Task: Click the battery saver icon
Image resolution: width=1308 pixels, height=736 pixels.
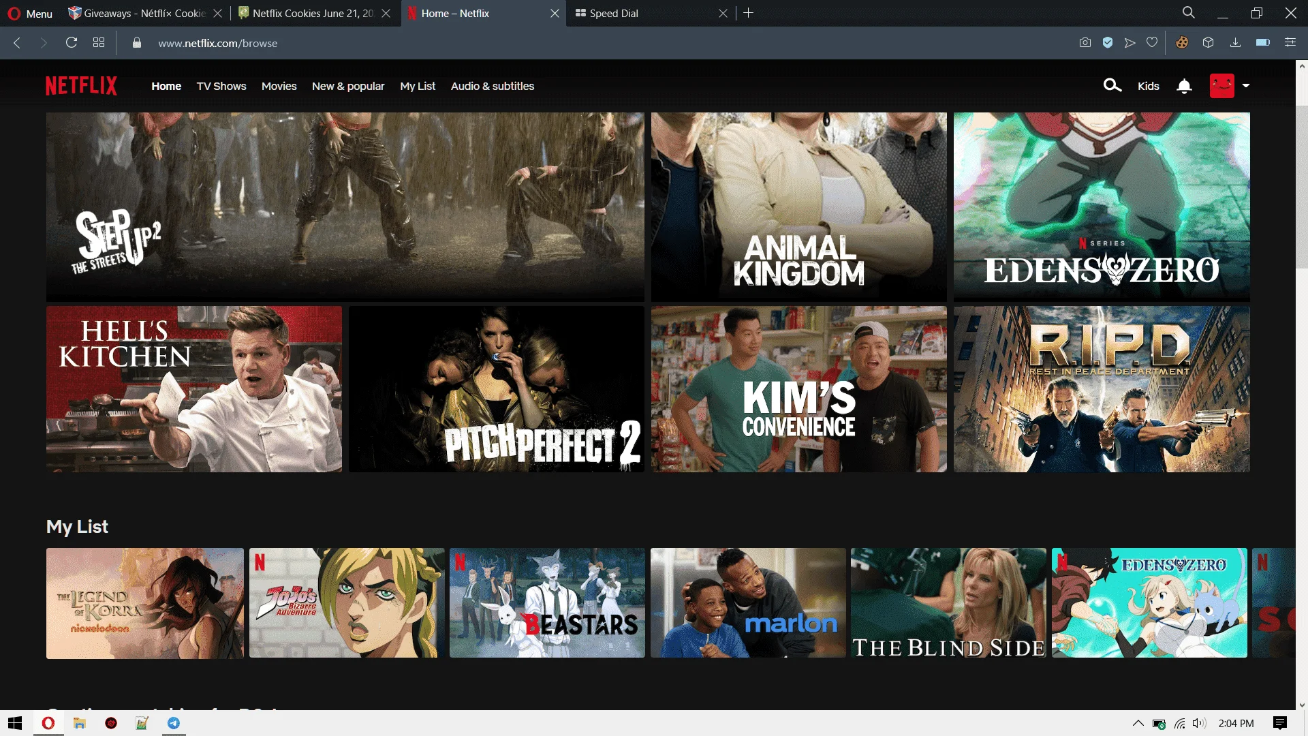Action: (x=1262, y=43)
